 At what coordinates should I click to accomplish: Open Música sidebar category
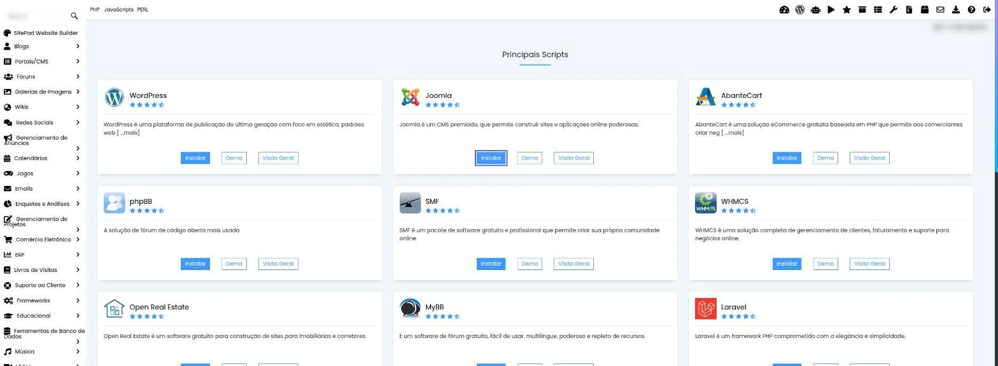point(42,351)
